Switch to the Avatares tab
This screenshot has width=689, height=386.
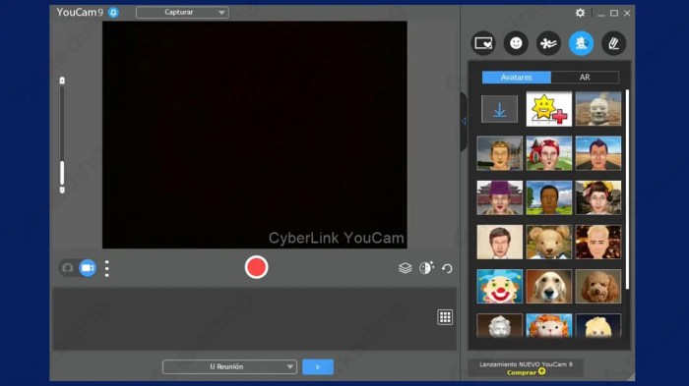(517, 78)
